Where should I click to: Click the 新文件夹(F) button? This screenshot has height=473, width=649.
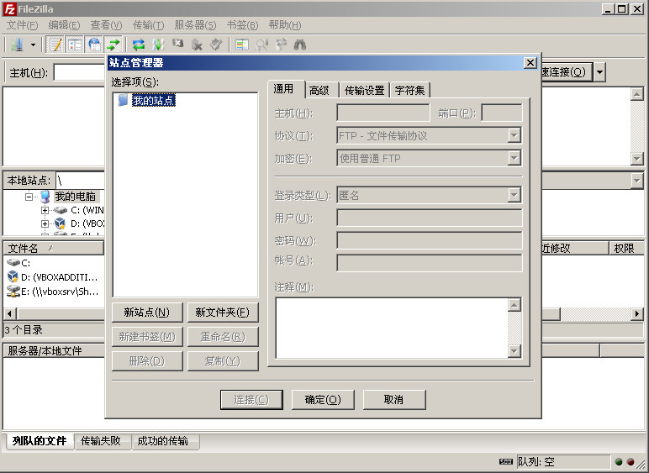(x=223, y=313)
